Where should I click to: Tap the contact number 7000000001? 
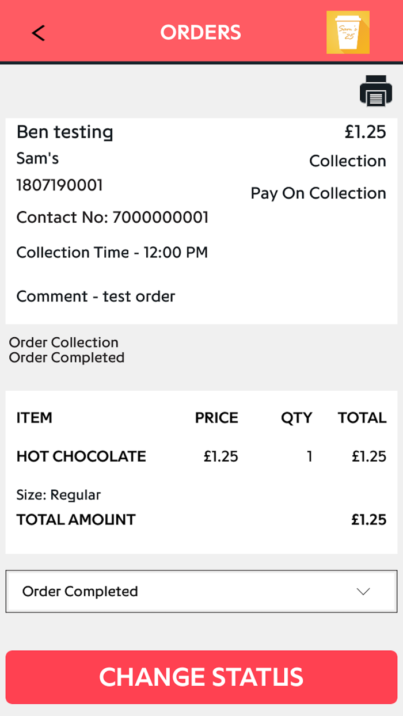coord(112,217)
